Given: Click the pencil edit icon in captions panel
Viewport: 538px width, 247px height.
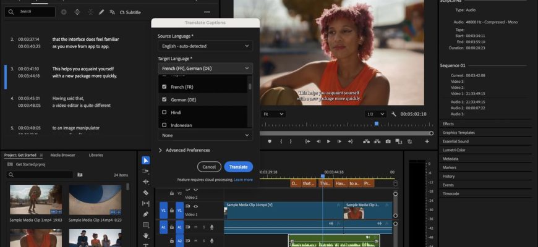Looking at the screenshot, I should [100, 12].
